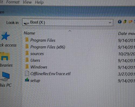Select the sources folder
135x107 pixels.
(x=37, y=54)
